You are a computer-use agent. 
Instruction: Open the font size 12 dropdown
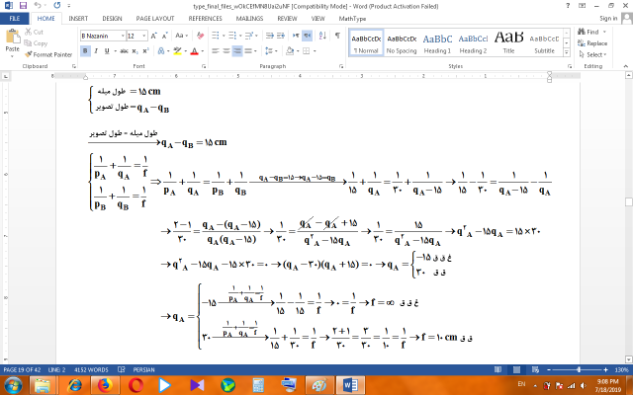pos(144,36)
